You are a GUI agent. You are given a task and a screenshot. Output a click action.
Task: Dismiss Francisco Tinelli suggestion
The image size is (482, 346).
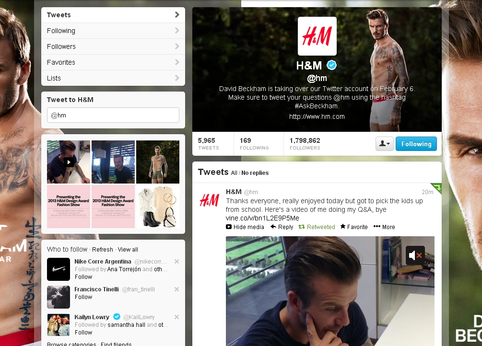point(177,289)
